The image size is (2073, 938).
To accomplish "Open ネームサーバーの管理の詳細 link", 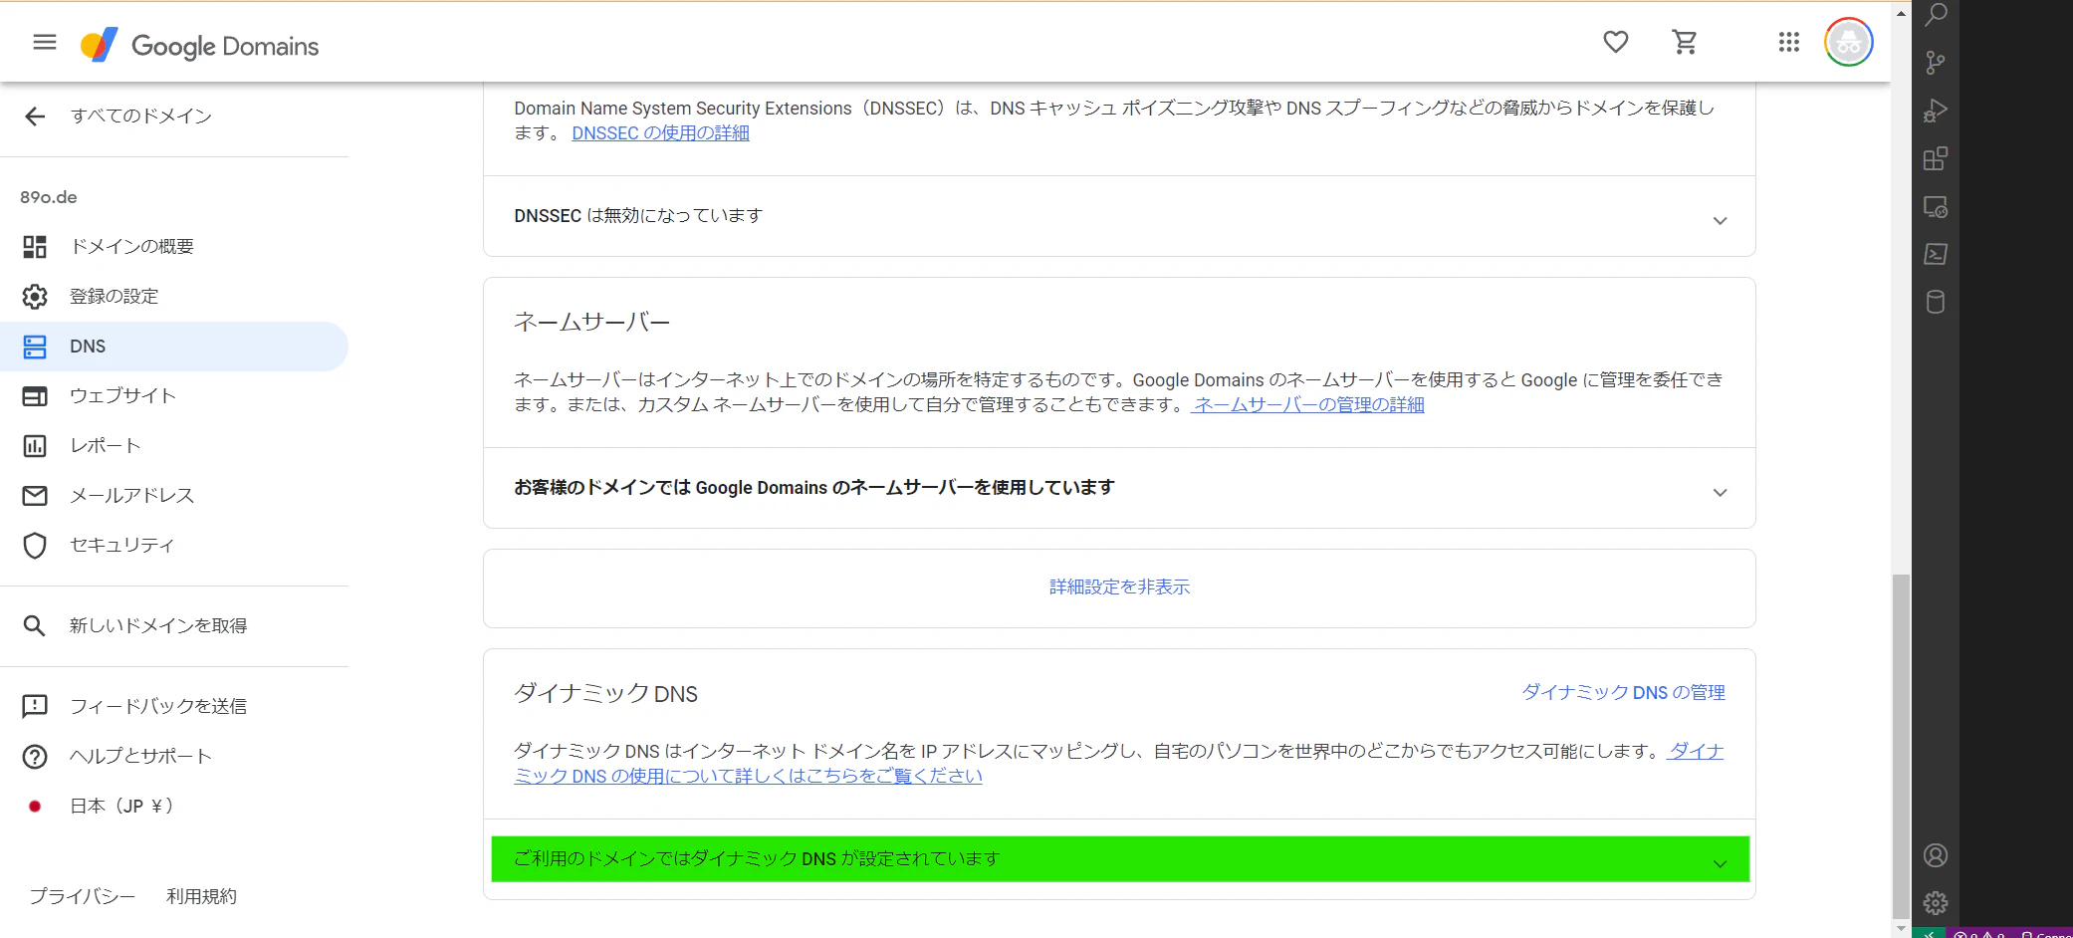I will point(1307,405).
